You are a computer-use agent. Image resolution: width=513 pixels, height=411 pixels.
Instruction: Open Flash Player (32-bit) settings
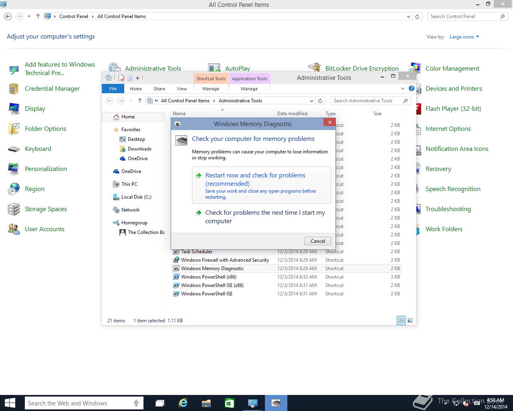pyautogui.click(x=453, y=109)
